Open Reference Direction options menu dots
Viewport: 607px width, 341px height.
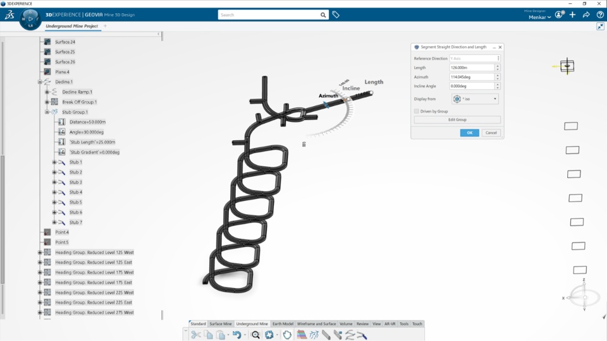click(498, 58)
